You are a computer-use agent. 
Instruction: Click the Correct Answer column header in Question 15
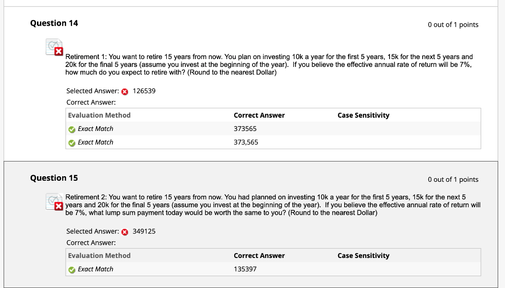click(259, 256)
